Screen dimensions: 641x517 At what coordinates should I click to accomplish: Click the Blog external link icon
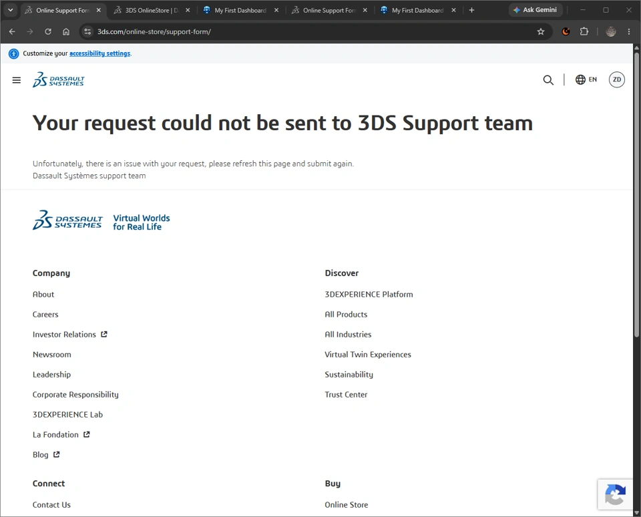coord(56,454)
